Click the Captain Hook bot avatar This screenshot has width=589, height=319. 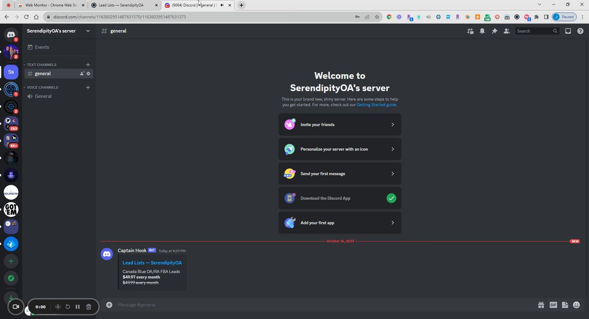point(107,254)
